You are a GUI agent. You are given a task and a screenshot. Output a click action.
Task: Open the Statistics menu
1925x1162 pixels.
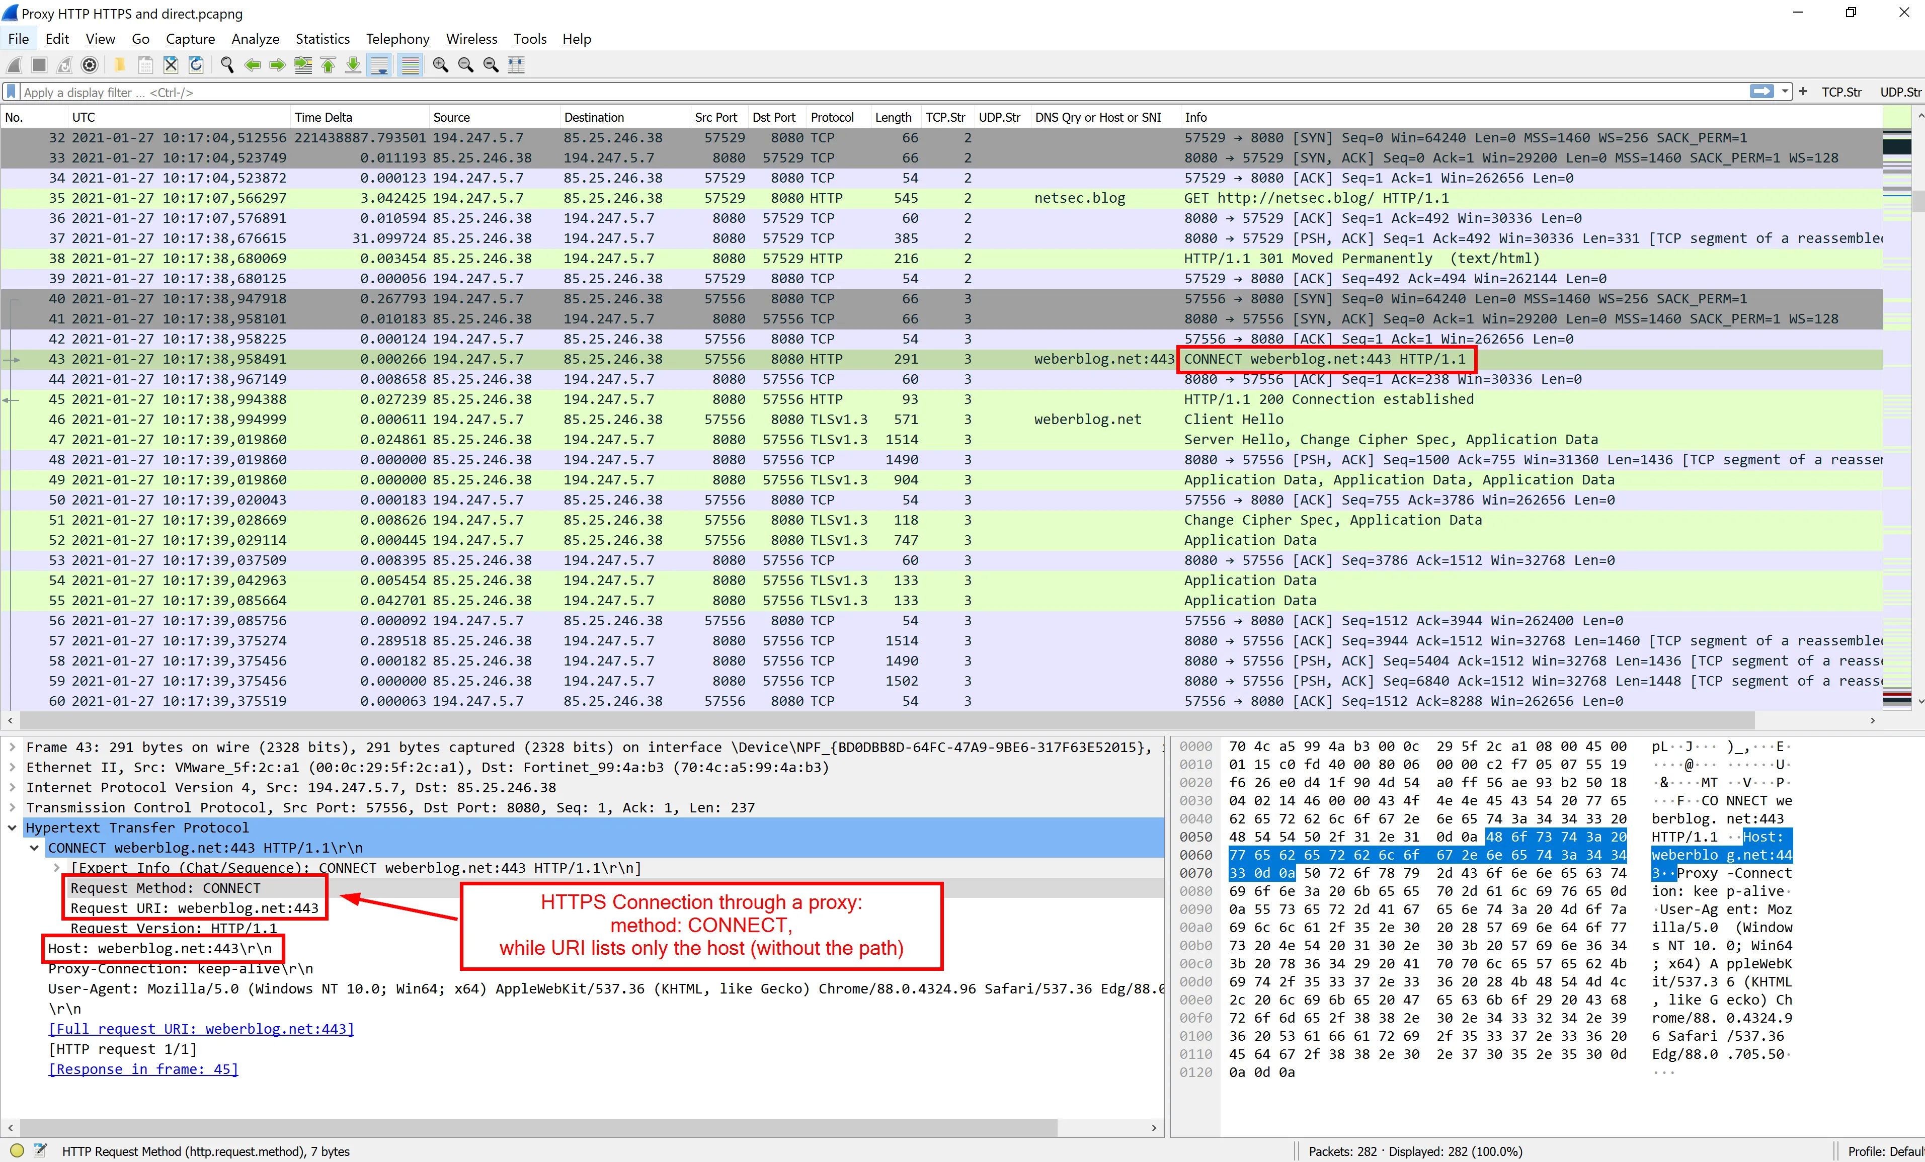point(322,39)
